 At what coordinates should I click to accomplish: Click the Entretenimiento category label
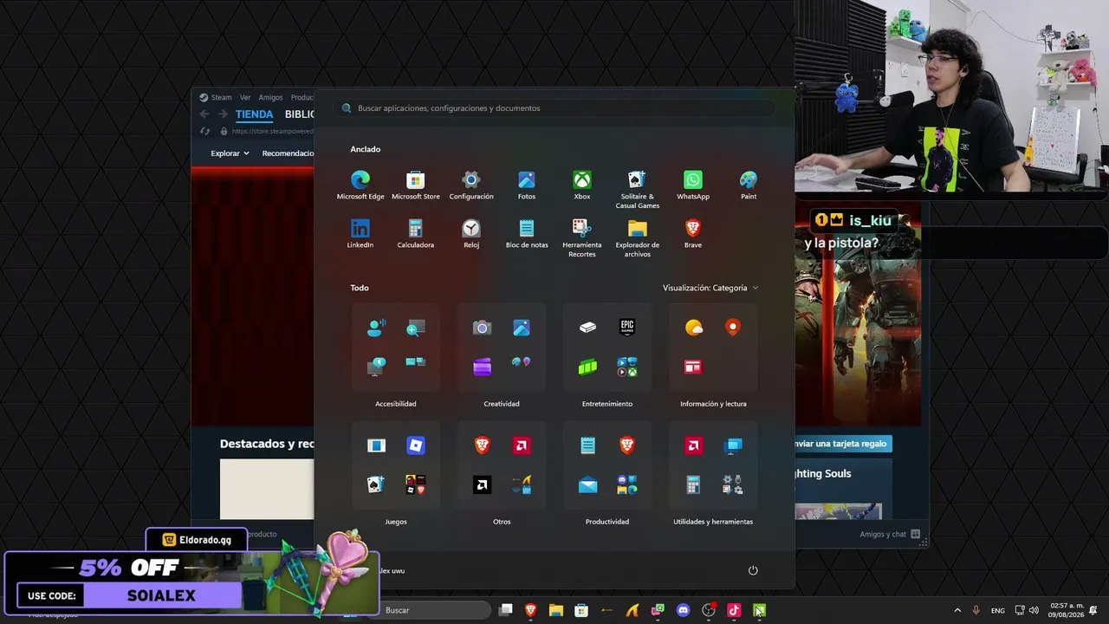tap(607, 404)
